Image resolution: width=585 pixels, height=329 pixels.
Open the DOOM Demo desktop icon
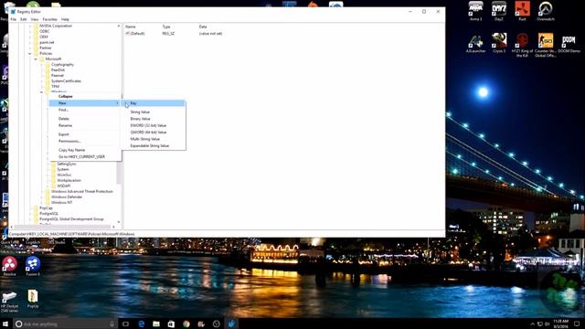(x=569, y=43)
